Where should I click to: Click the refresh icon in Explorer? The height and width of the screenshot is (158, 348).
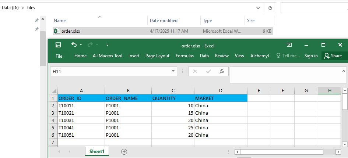[270, 8]
